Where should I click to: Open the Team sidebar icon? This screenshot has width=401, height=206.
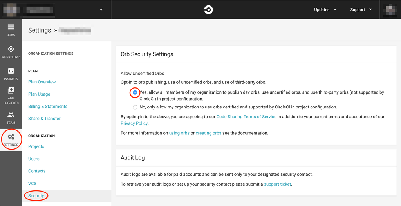coord(11,115)
